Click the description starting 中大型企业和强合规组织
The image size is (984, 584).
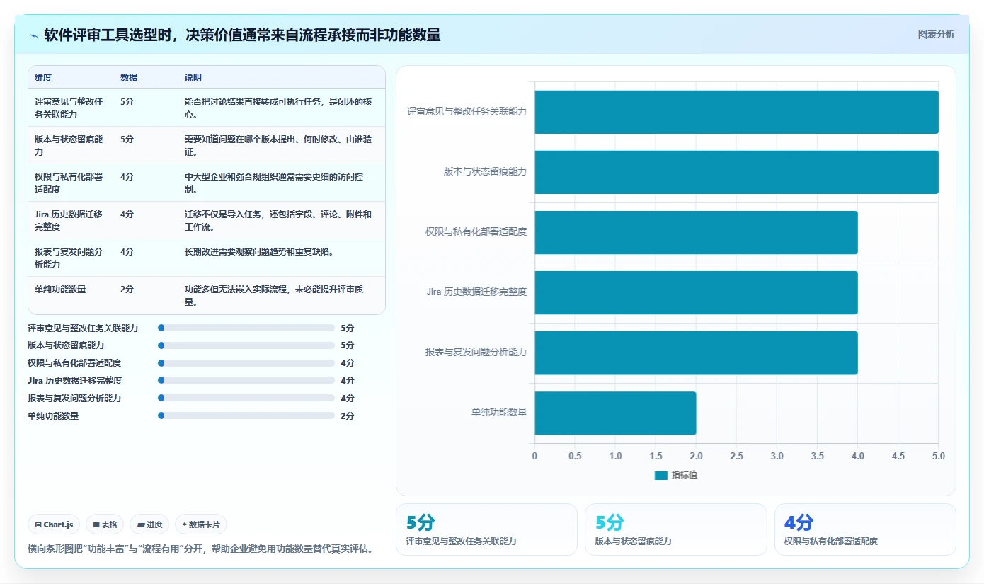click(x=275, y=183)
